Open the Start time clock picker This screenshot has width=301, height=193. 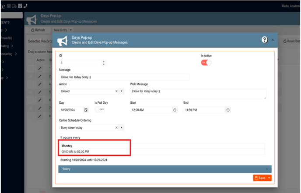pyautogui.click(x=175, y=110)
